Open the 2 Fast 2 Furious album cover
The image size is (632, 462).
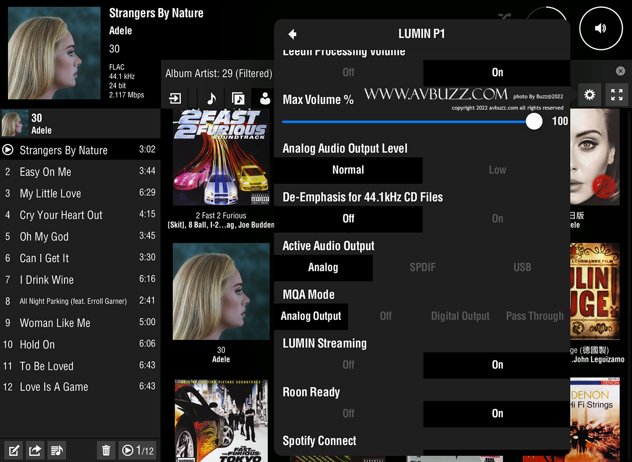point(221,157)
